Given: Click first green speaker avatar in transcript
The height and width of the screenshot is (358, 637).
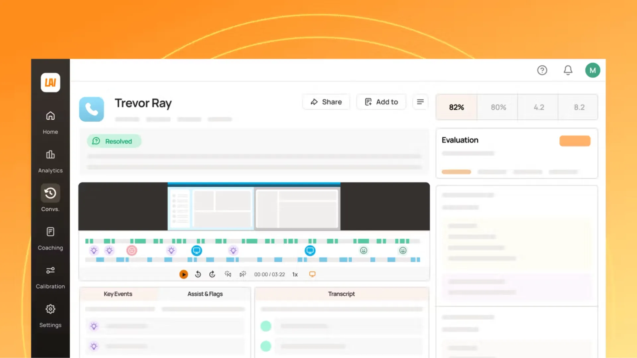Looking at the screenshot, I should [x=266, y=326].
